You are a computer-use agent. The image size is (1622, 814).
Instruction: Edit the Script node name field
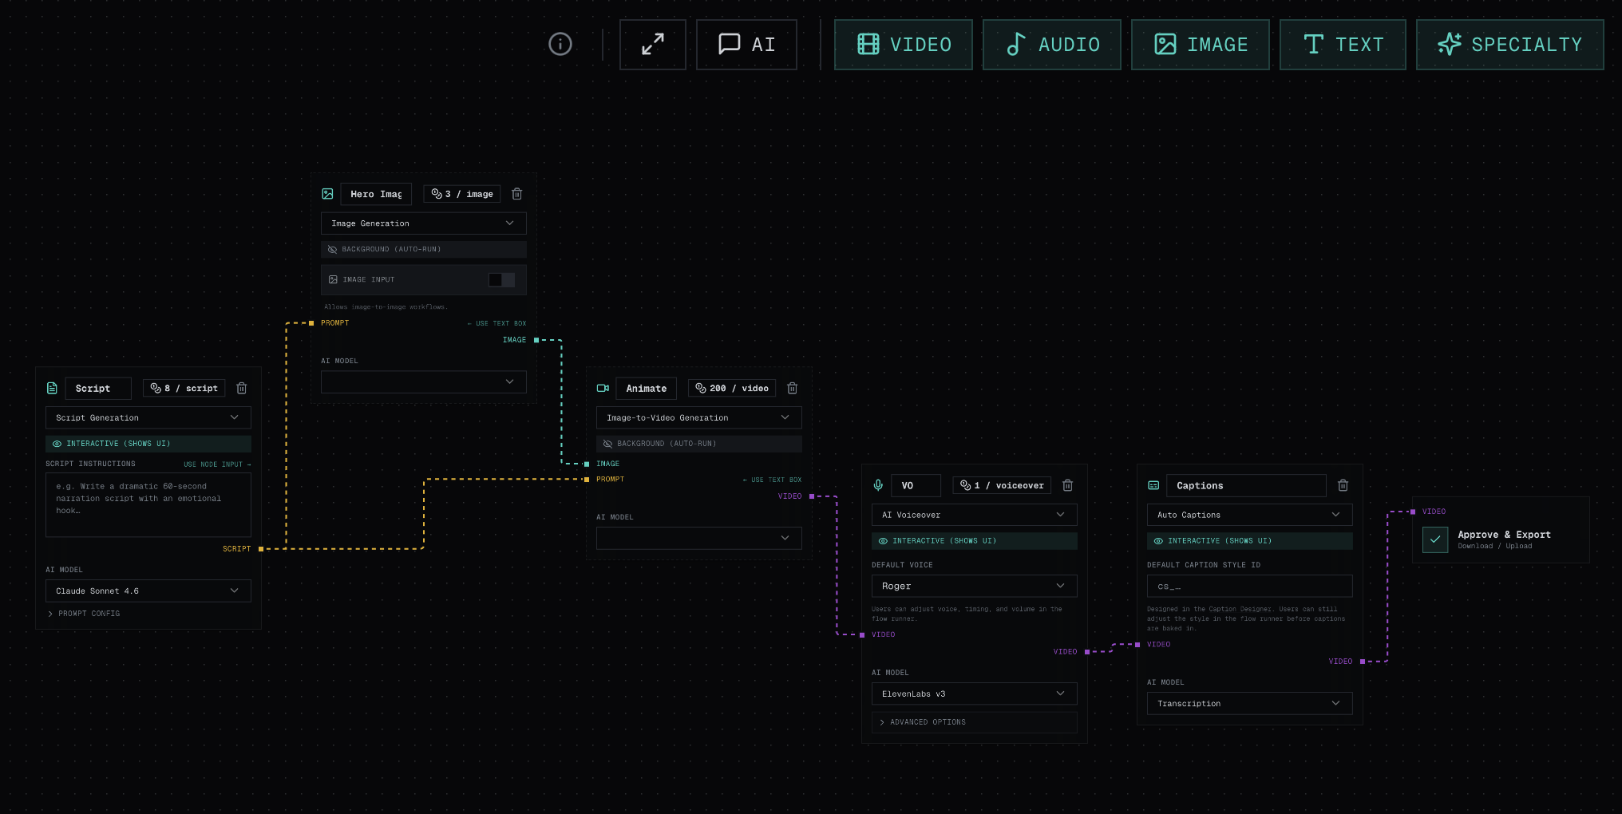tap(97, 388)
